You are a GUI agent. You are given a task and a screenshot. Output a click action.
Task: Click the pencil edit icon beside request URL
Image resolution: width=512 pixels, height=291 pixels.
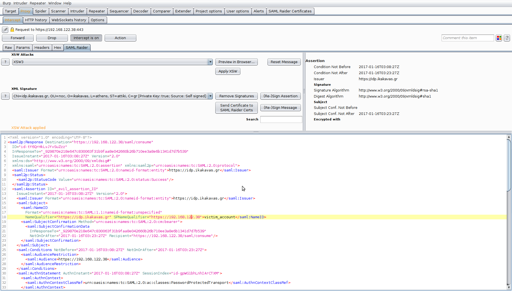click(x=5, y=29)
